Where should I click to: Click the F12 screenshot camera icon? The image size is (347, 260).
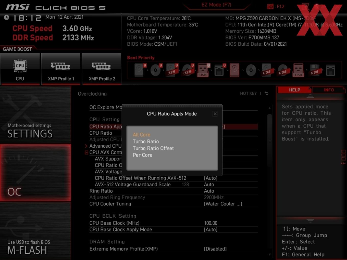pos(270,6)
